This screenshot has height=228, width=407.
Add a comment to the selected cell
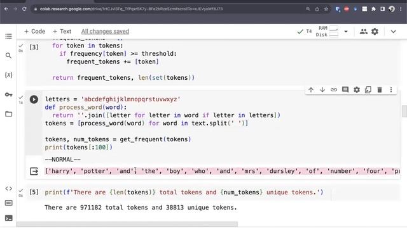tap(345, 90)
